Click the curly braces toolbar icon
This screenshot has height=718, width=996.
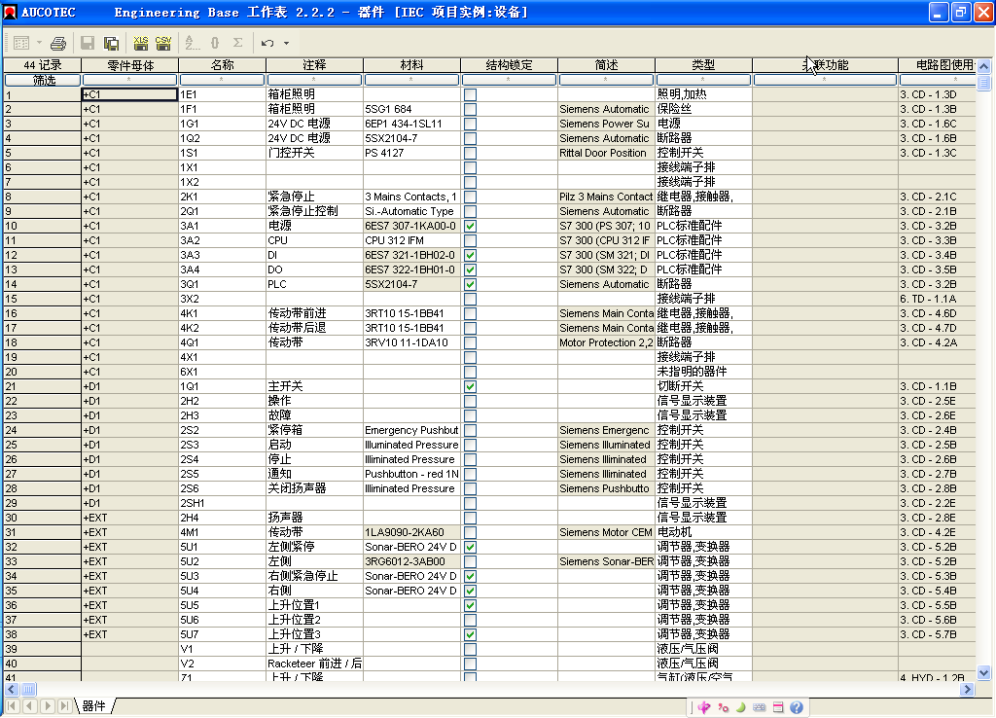(x=215, y=43)
